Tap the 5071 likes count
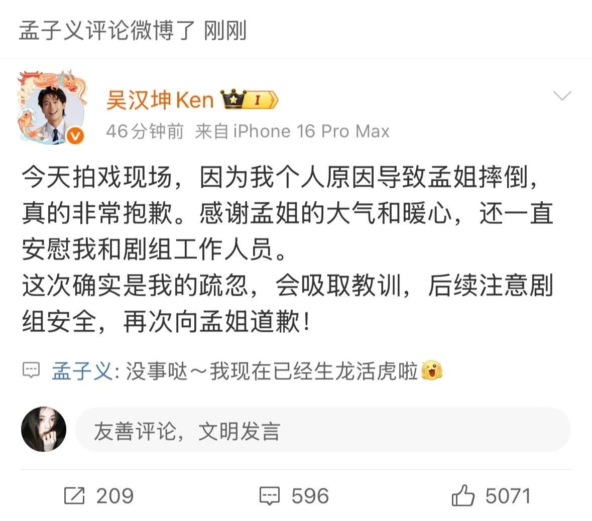 point(508,496)
